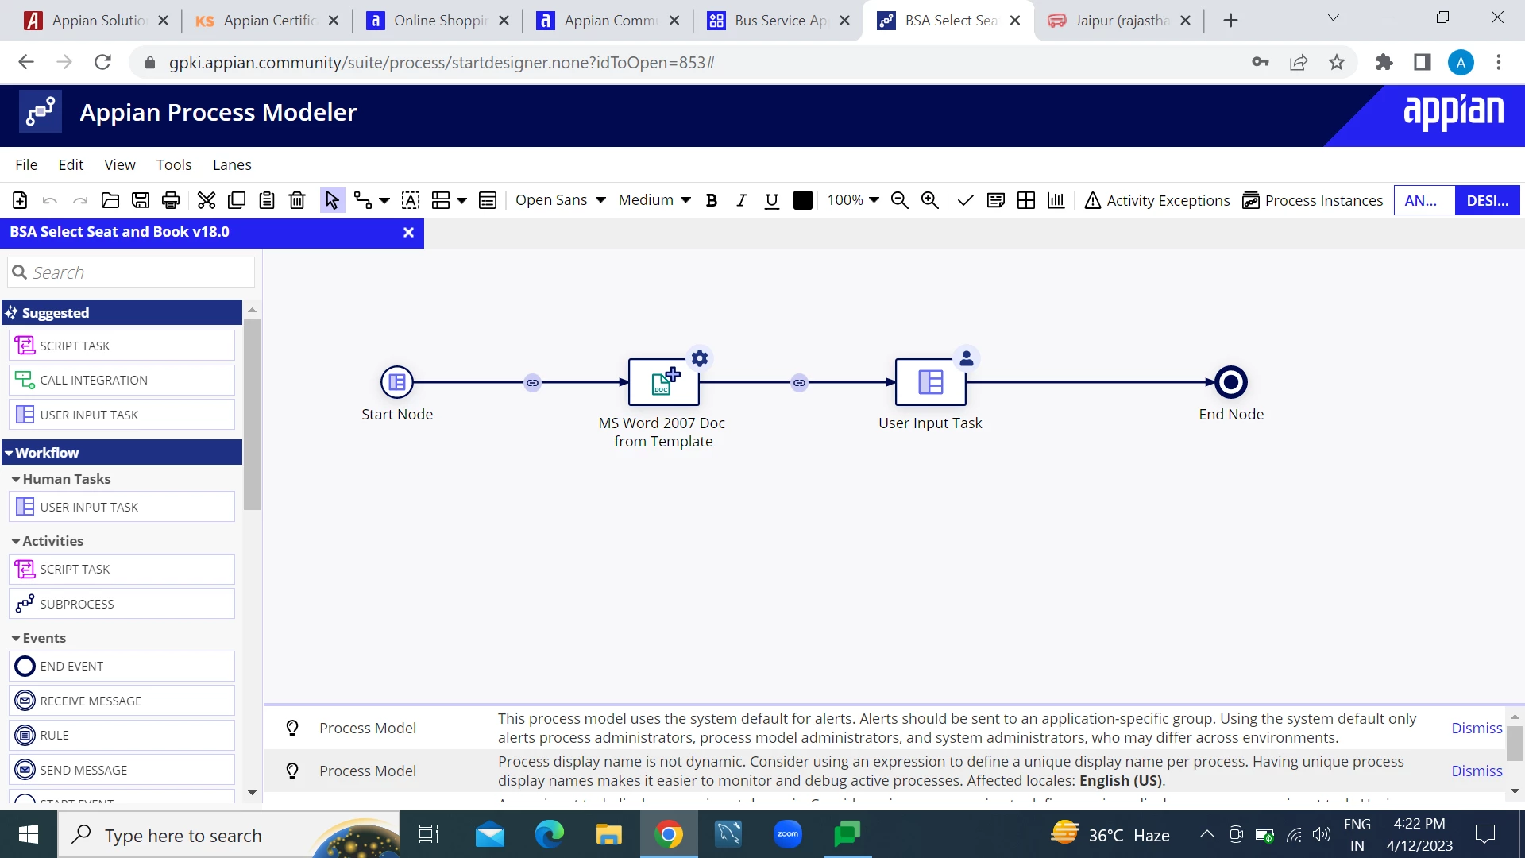Toggle bold text formatting
Viewport: 1525px width, 858px height.
click(x=712, y=200)
